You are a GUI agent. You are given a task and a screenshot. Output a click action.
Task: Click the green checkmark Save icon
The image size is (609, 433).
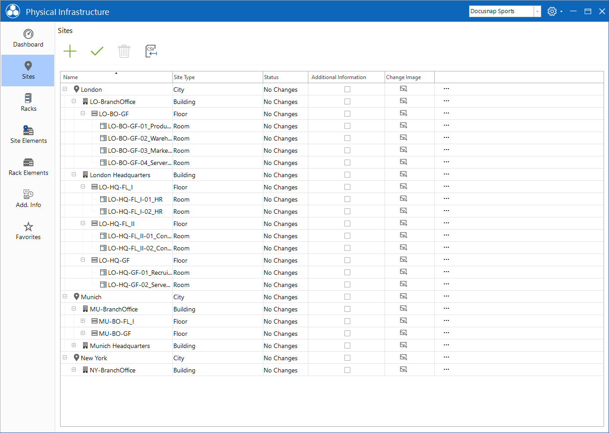(x=97, y=51)
